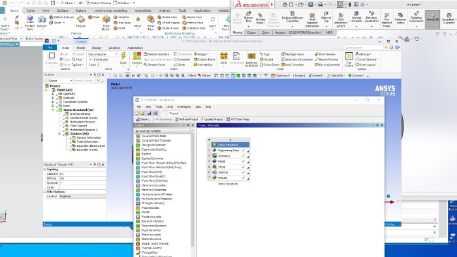457x257 pixels.
Task: Collapse the Solution (A6) node
Action: [x=59, y=134]
